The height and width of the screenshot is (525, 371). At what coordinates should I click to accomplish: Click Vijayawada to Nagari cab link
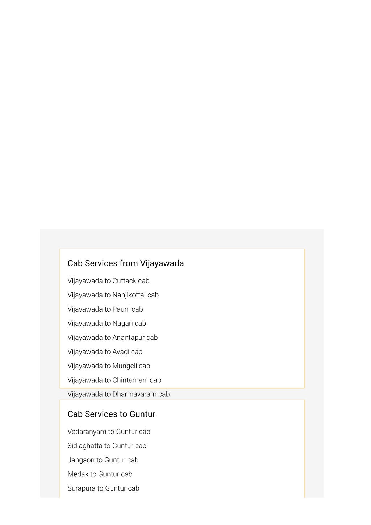click(107, 323)
